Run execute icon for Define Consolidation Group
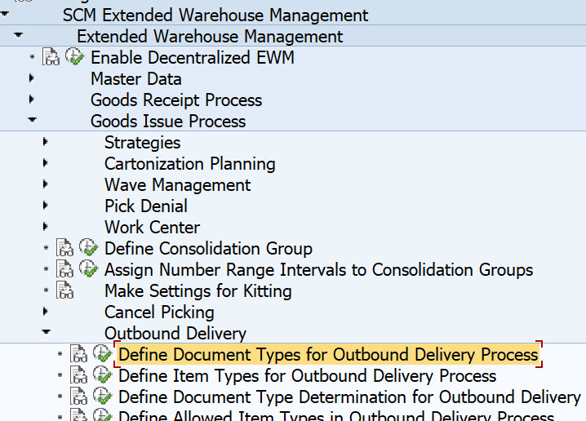 point(88,249)
